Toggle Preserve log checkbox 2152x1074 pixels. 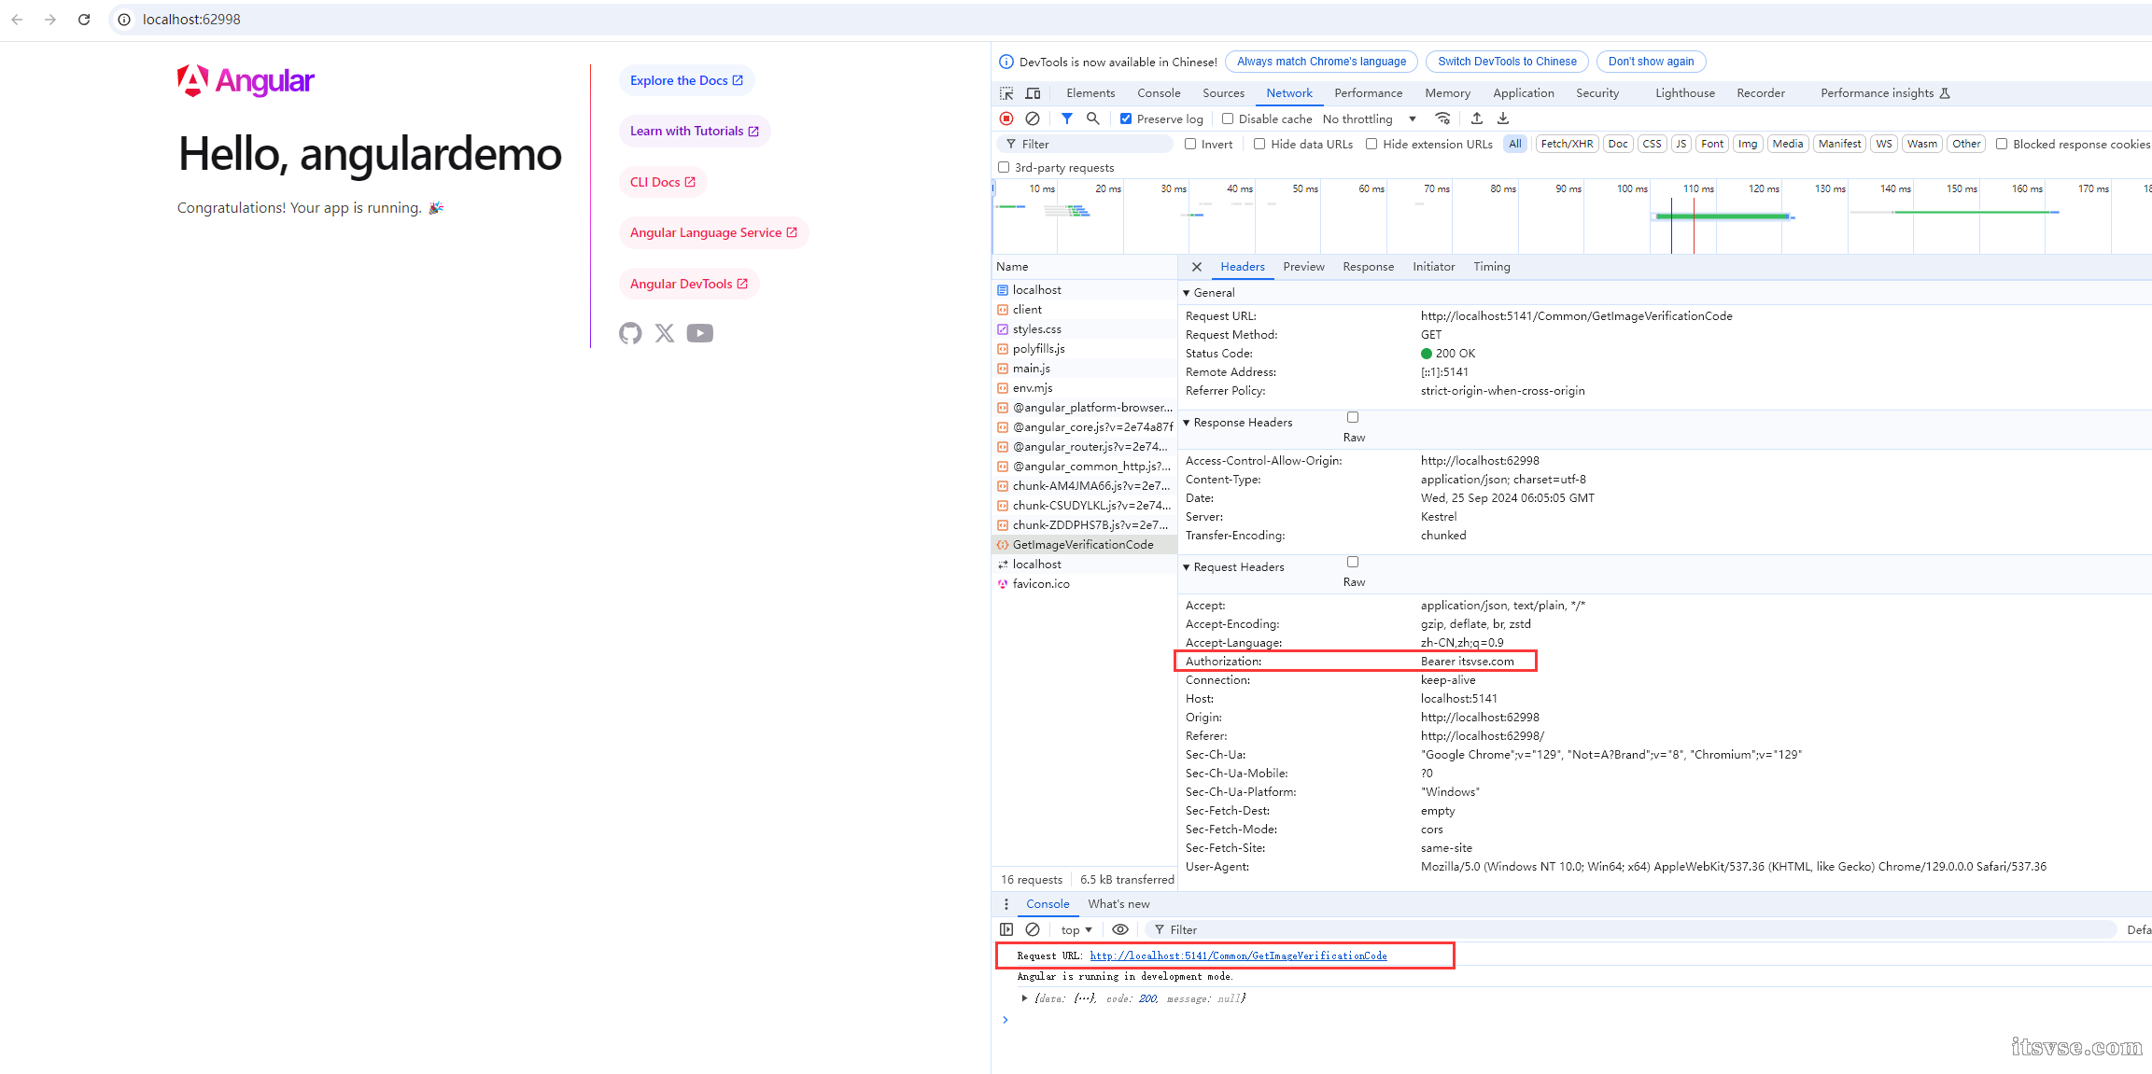[x=1126, y=119]
